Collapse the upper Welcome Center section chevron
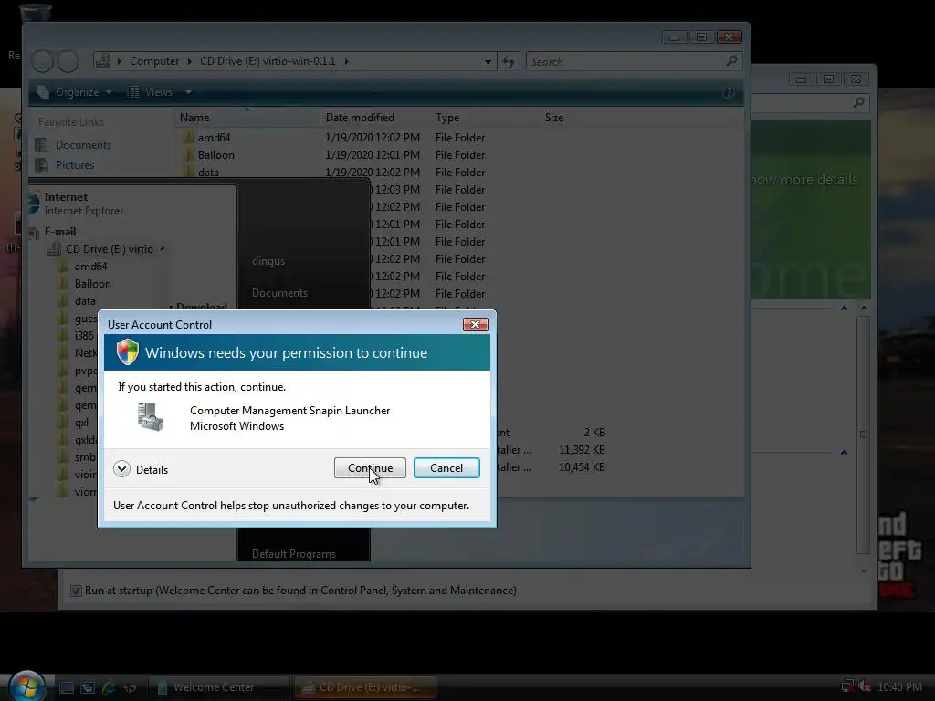Screen dimensions: 935x701 pyautogui.click(x=844, y=309)
